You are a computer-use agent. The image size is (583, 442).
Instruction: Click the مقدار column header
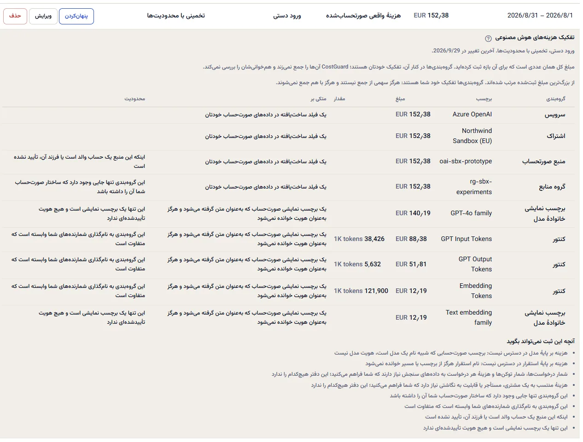coord(339,98)
